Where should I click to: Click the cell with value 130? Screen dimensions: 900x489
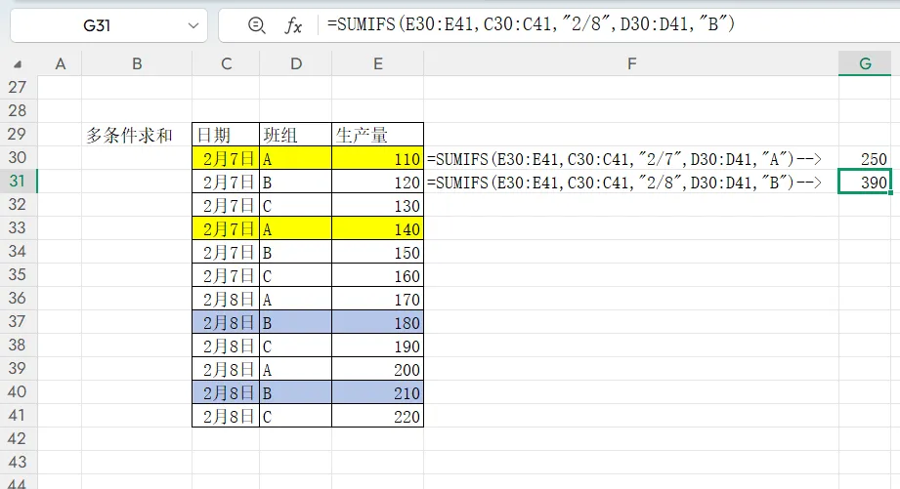(x=377, y=205)
